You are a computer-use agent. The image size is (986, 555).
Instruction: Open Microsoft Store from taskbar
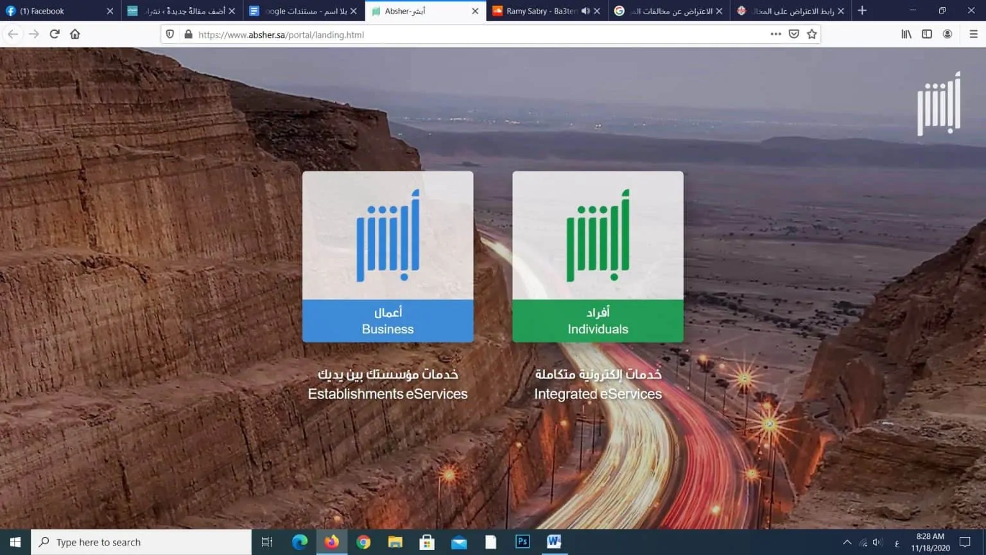(427, 542)
